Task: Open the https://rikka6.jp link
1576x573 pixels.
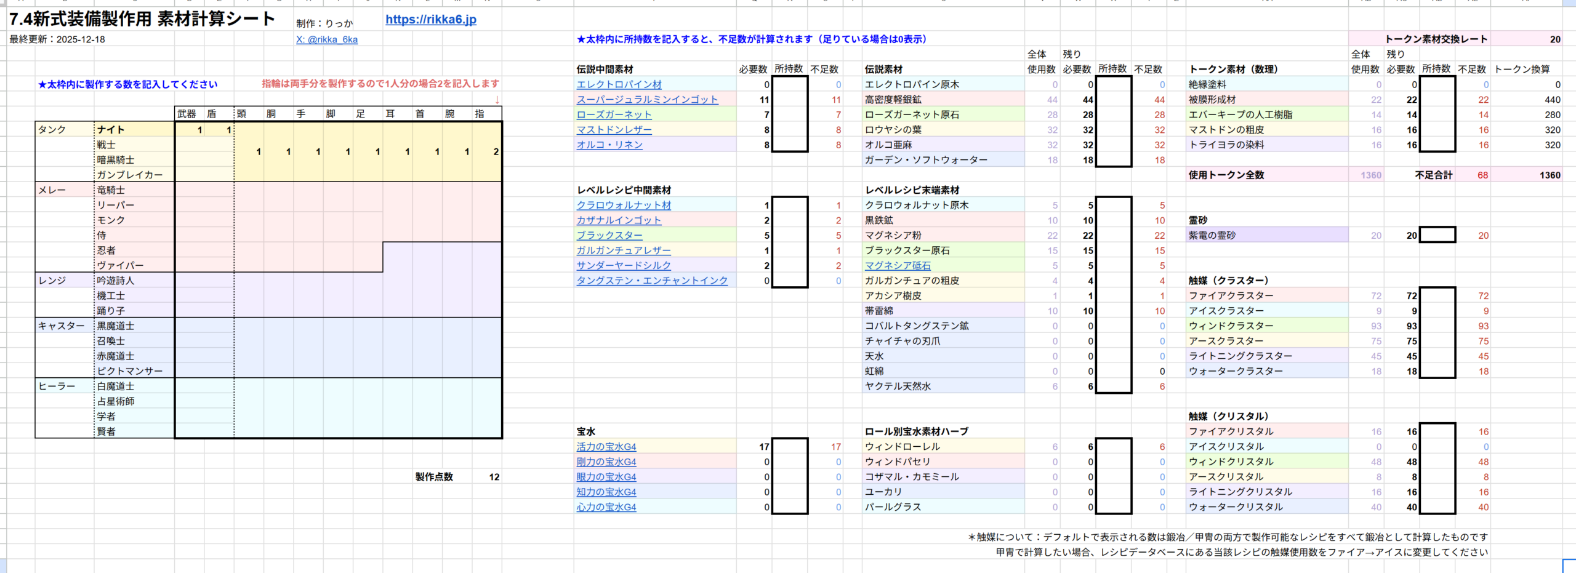Action: 430,20
